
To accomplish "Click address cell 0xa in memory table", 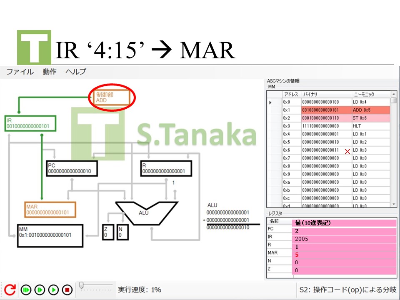I will 291,182.
